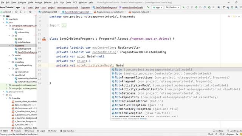
Task: Open the TODO tool window
Action: click(x=4, y=131)
